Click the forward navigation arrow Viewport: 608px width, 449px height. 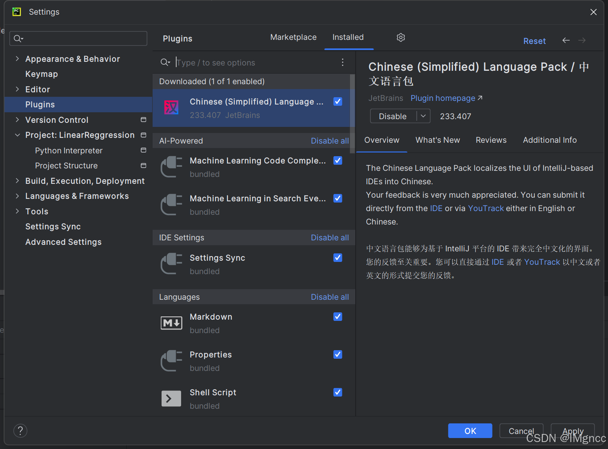pos(582,40)
